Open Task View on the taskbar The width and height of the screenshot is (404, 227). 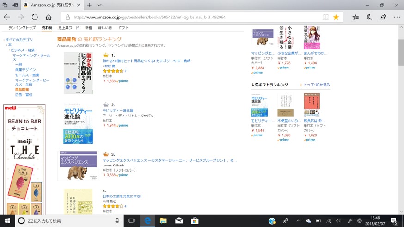pos(131,221)
